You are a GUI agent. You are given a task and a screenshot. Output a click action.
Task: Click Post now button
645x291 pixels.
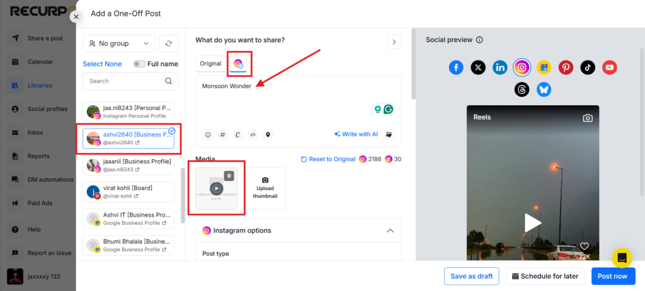(x=614, y=276)
